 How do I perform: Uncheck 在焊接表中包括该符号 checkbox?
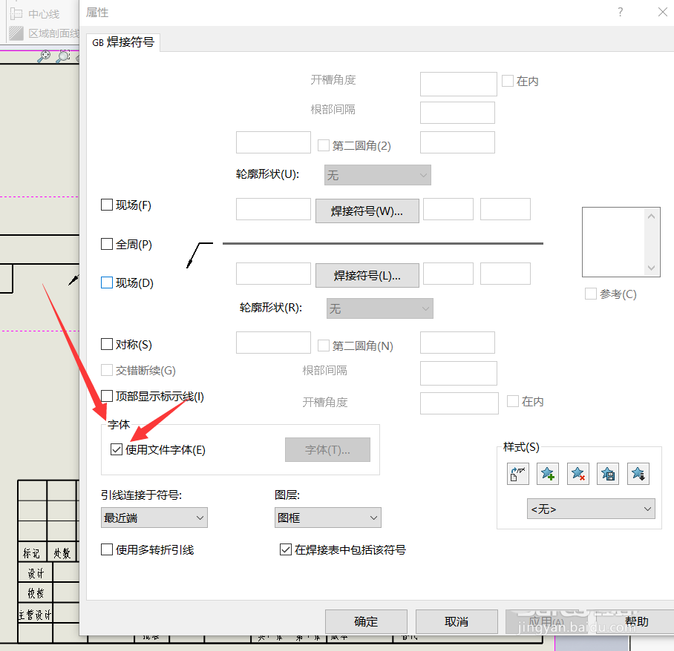[x=286, y=549]
